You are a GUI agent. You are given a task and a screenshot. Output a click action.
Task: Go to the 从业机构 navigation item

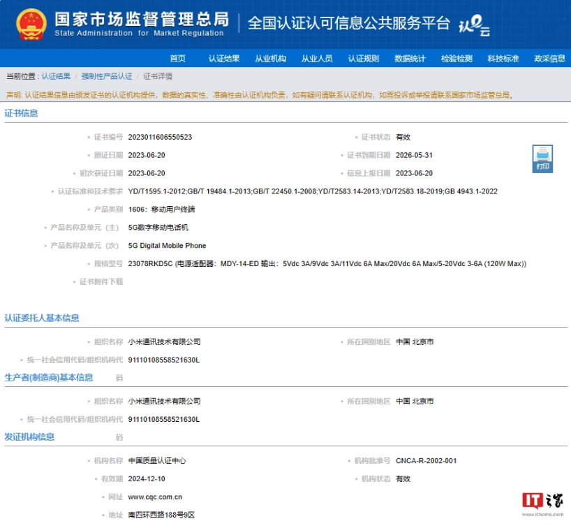click(271, 58)
